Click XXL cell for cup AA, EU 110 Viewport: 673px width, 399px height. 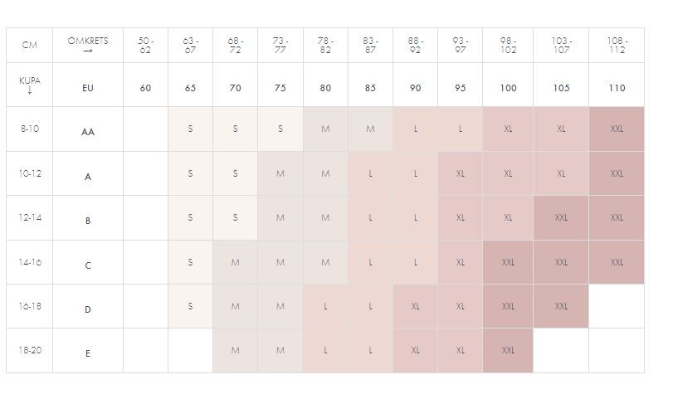[617, 129]
